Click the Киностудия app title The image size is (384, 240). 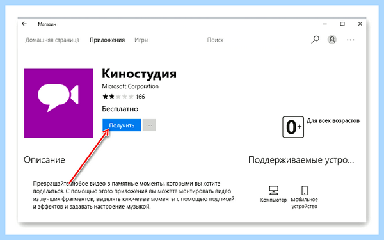click(x=139, y=74)
